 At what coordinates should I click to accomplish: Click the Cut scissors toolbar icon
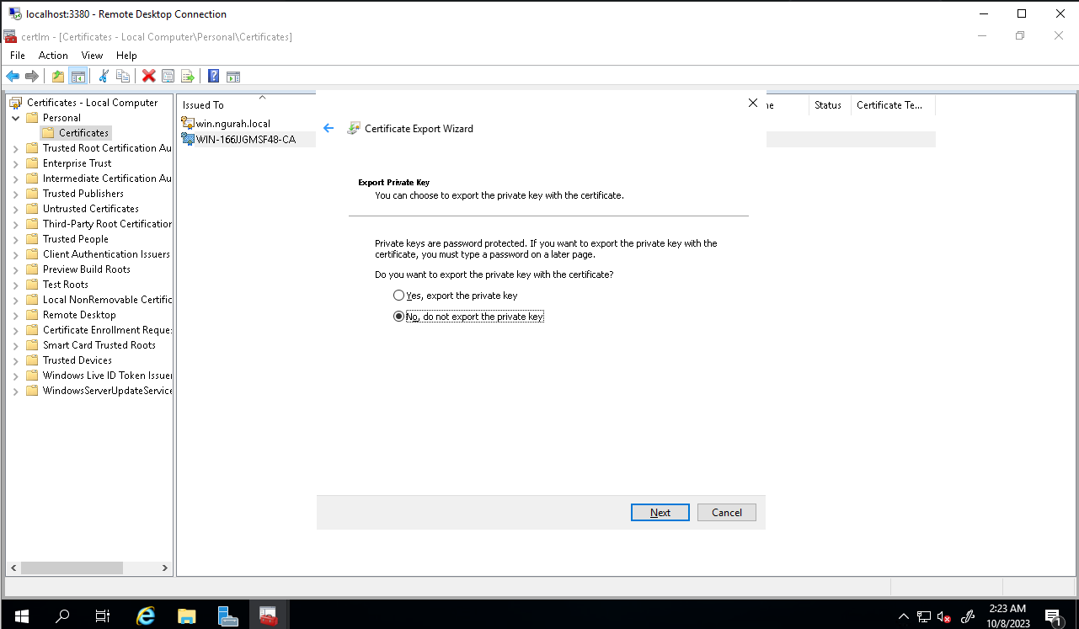coord(104,77)
